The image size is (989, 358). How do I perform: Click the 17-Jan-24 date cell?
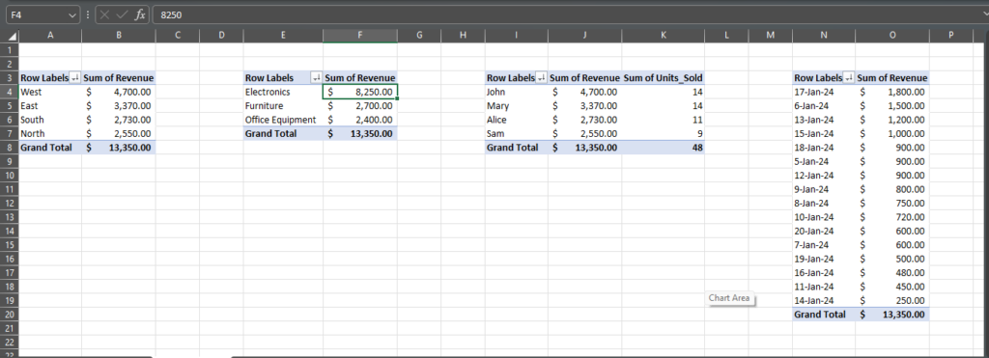[824, 92]
